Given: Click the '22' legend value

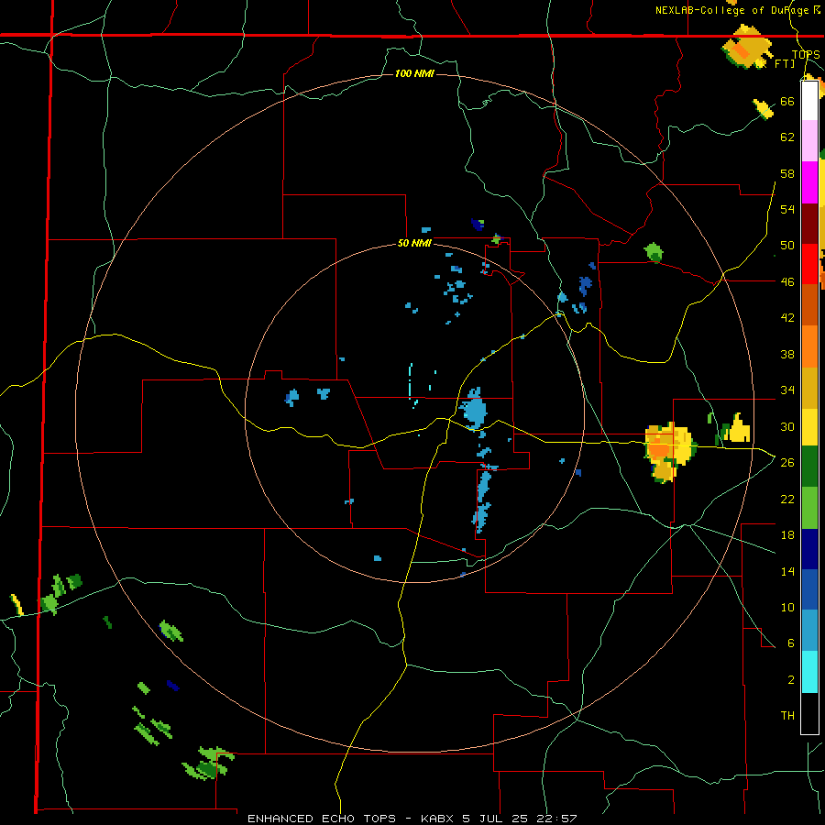Looking at the screenshot, I should (787, 499).
